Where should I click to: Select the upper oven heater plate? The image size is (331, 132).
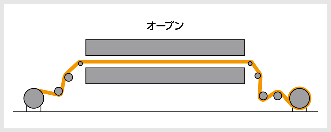pos(165,48)
